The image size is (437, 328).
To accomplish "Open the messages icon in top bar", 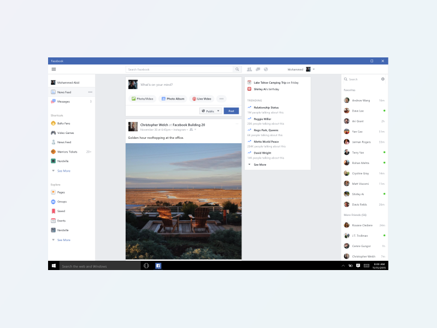I will pos(258,69).
